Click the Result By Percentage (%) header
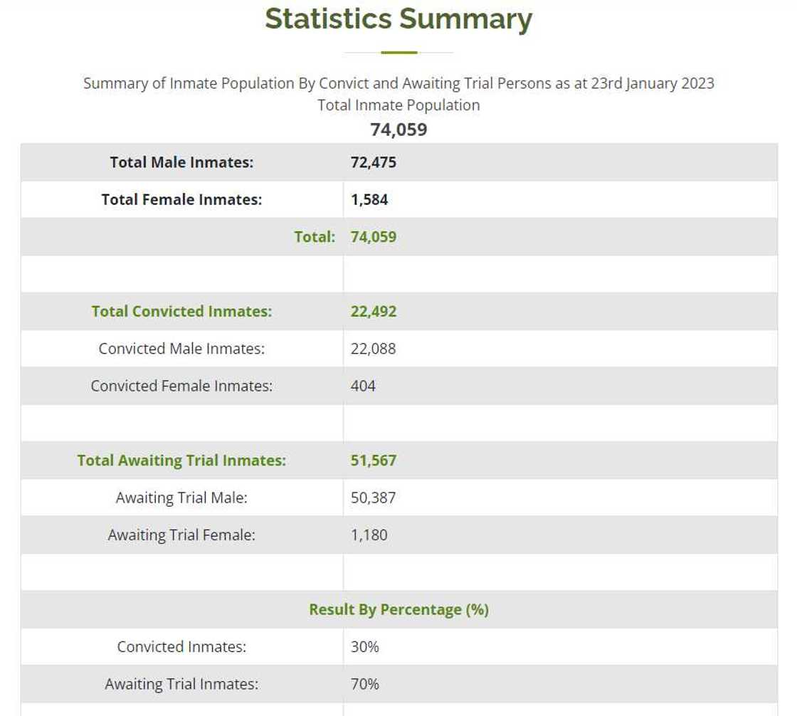The image size is (797, 716). point(398,610)
